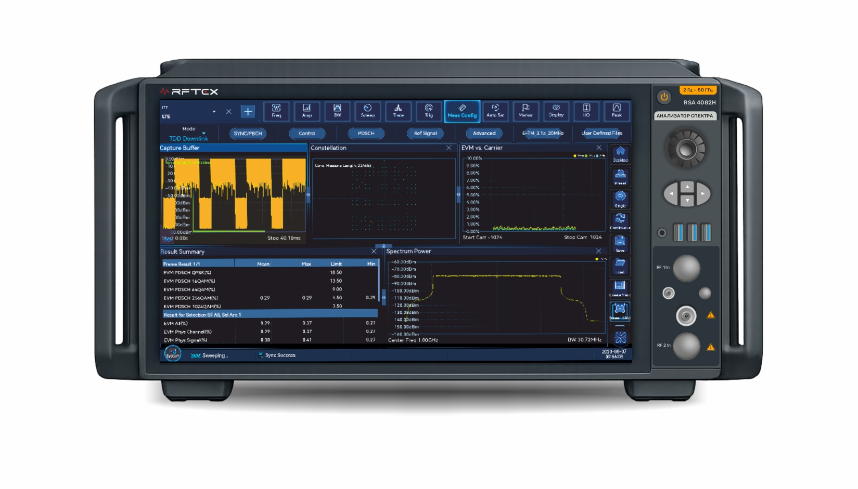
Task: Open the Trace menu
Action: [398, 111]
